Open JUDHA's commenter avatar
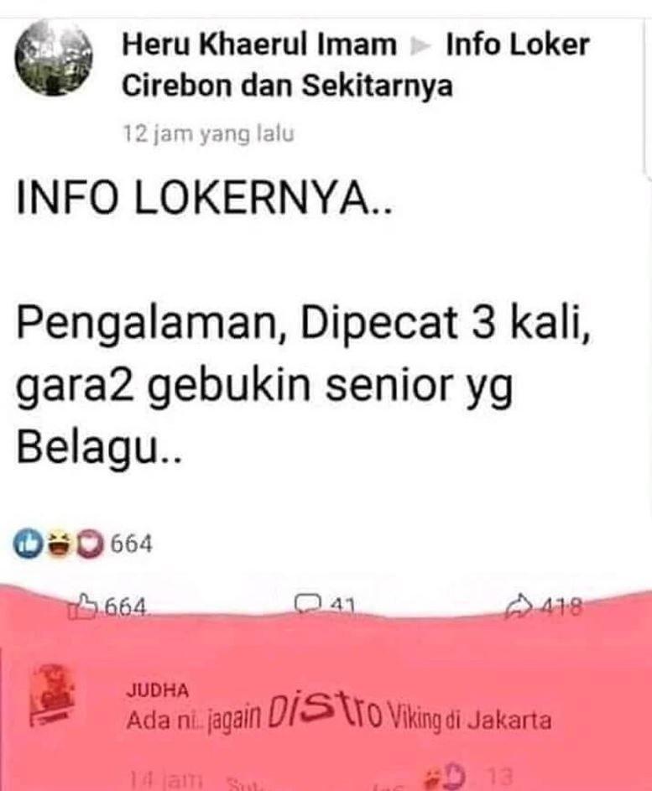The image size is (652, 791). pos(52,695)
